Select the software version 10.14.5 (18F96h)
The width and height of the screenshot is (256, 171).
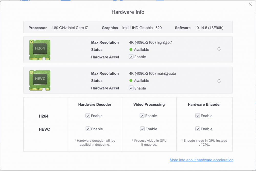click(209, 28)
